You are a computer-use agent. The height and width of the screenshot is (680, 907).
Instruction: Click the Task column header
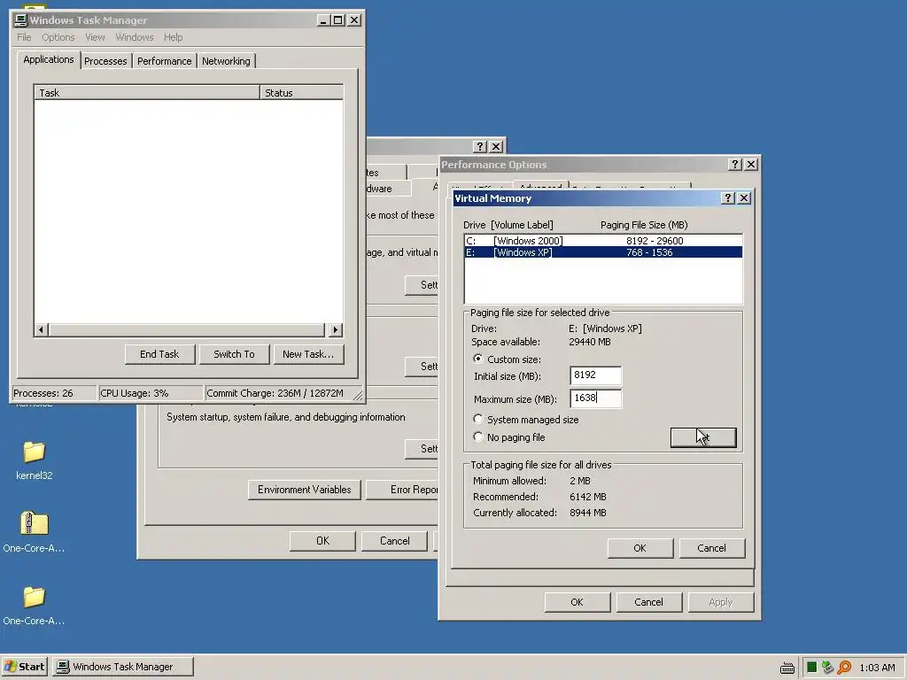(x=147, y=92)
